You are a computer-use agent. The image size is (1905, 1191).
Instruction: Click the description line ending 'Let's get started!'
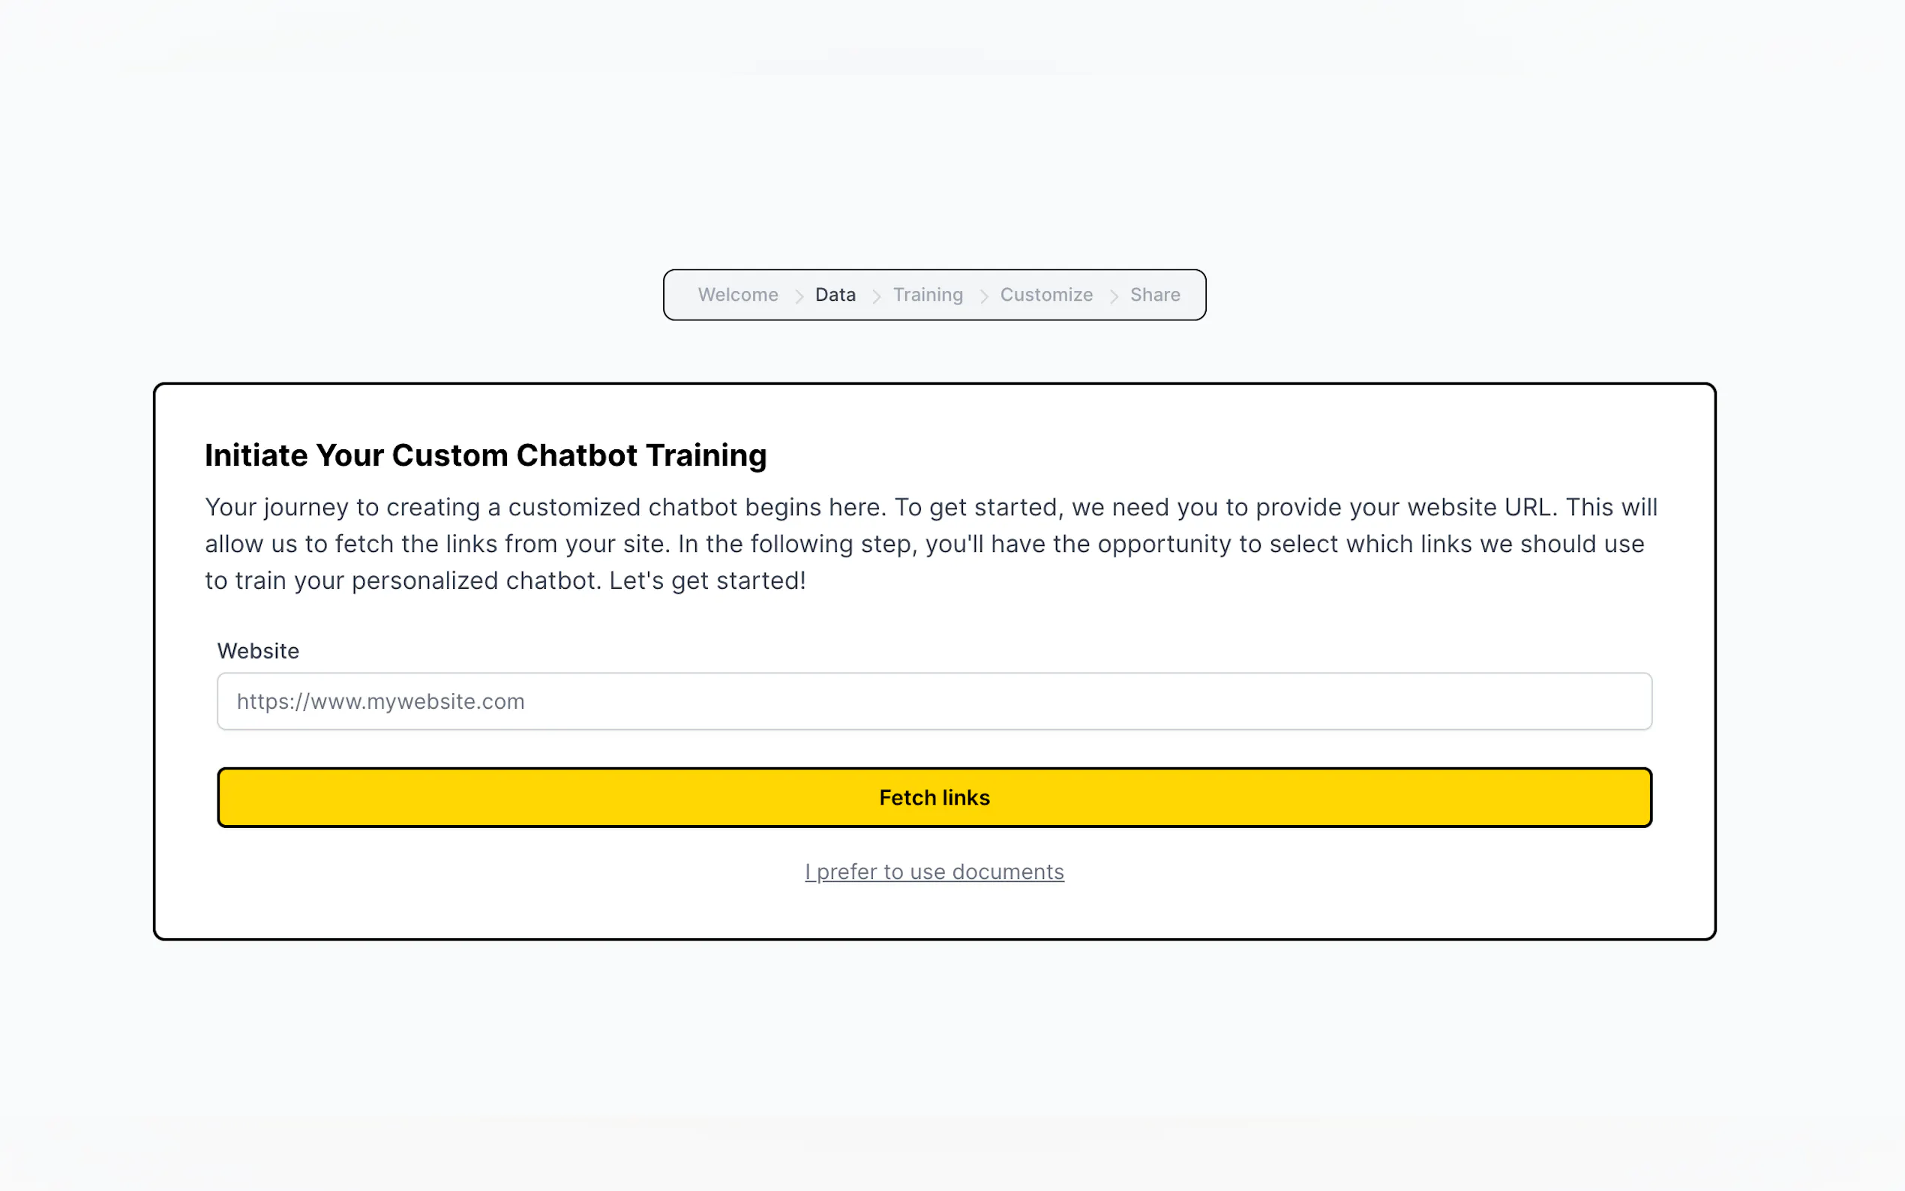click(505, 580)
